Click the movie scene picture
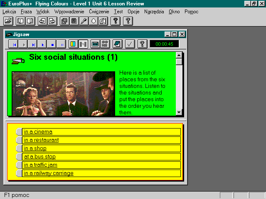This screenshot has height=199, width=266. 63,94
